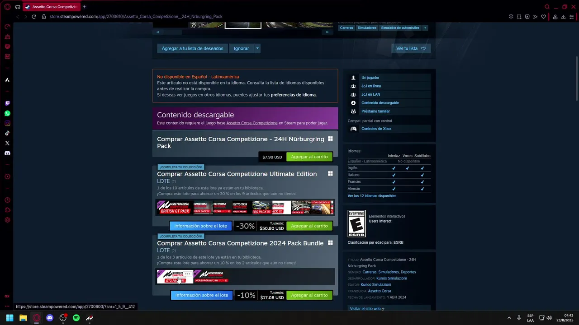579x325 pixels.
Task: Click the site security padlock icon
Action: pyautogui.click(x=44, y=17)
